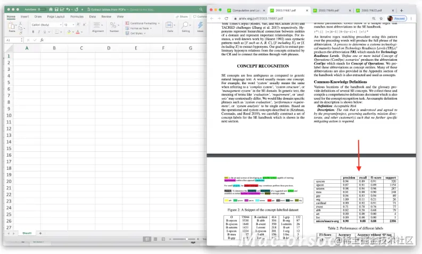
Task: Open fill color dropdown arrow
Action: [73, 32]
